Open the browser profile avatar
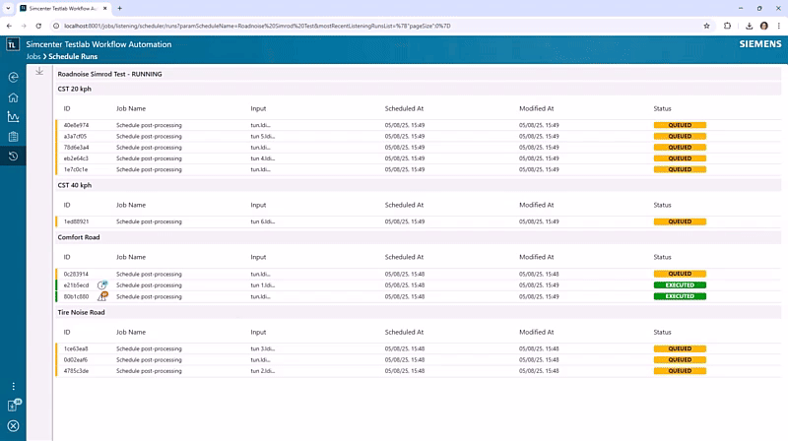Viewport: 788px width, 441px height. pyautogui.click(x=764, y=26)
